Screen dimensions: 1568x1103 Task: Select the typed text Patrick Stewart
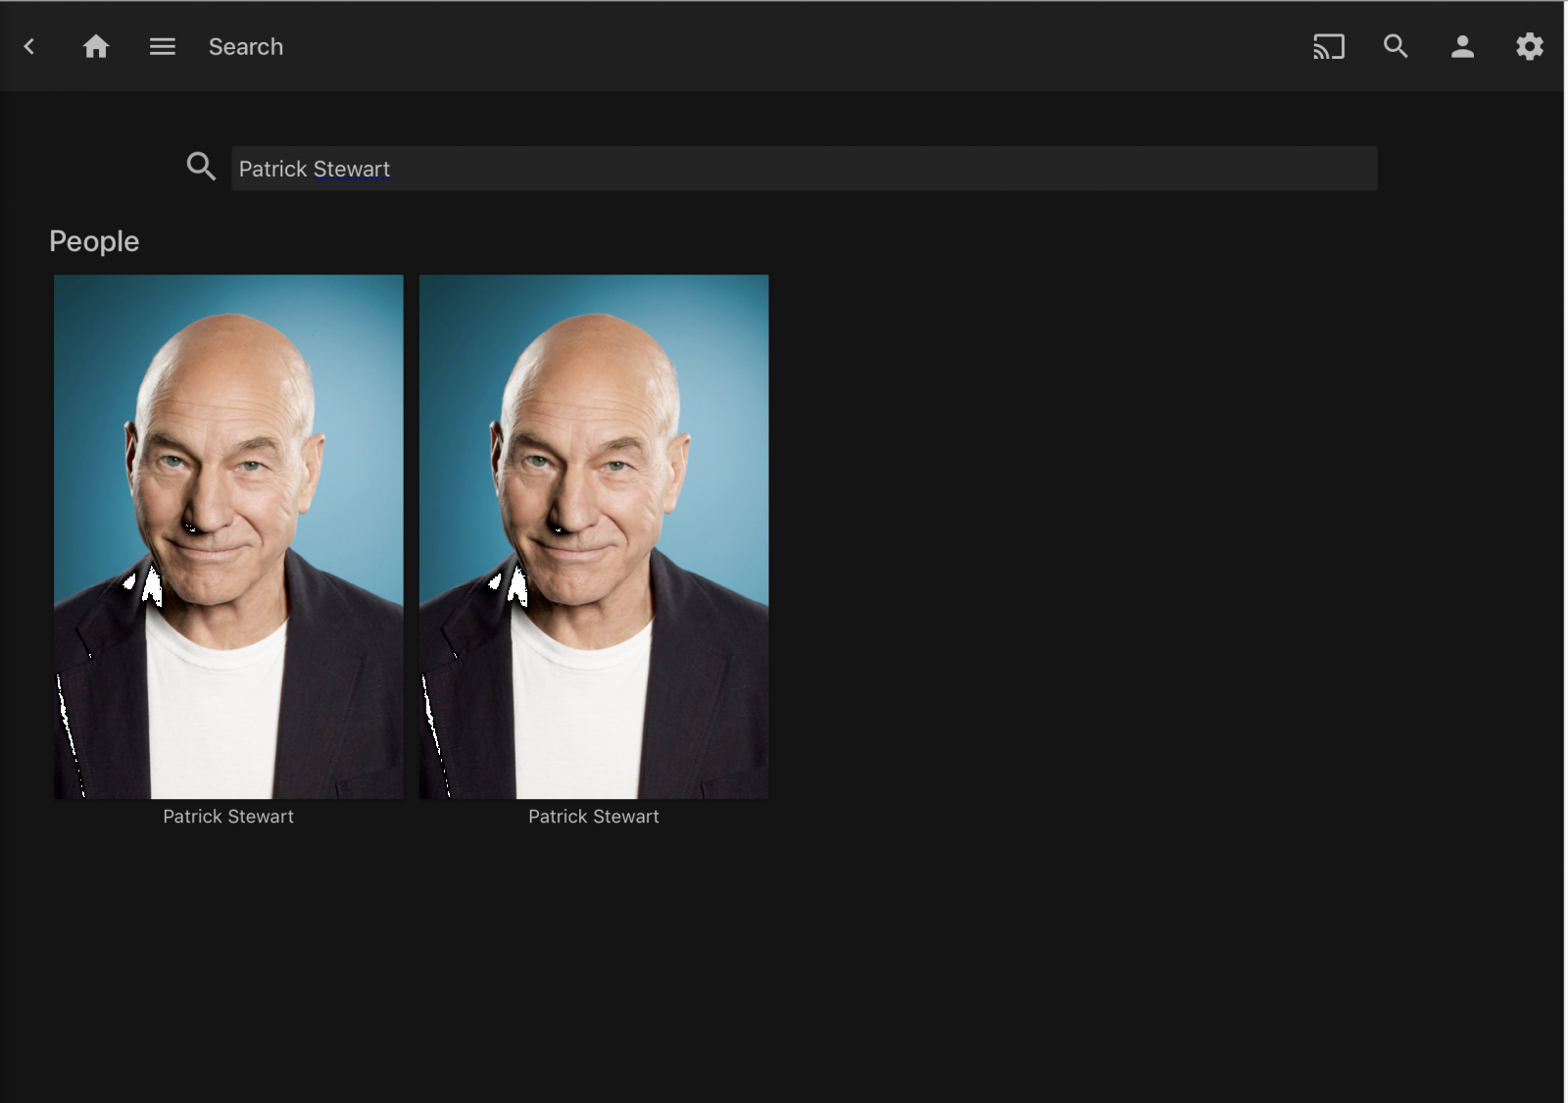pyautogui.click(x=312, y=169)
